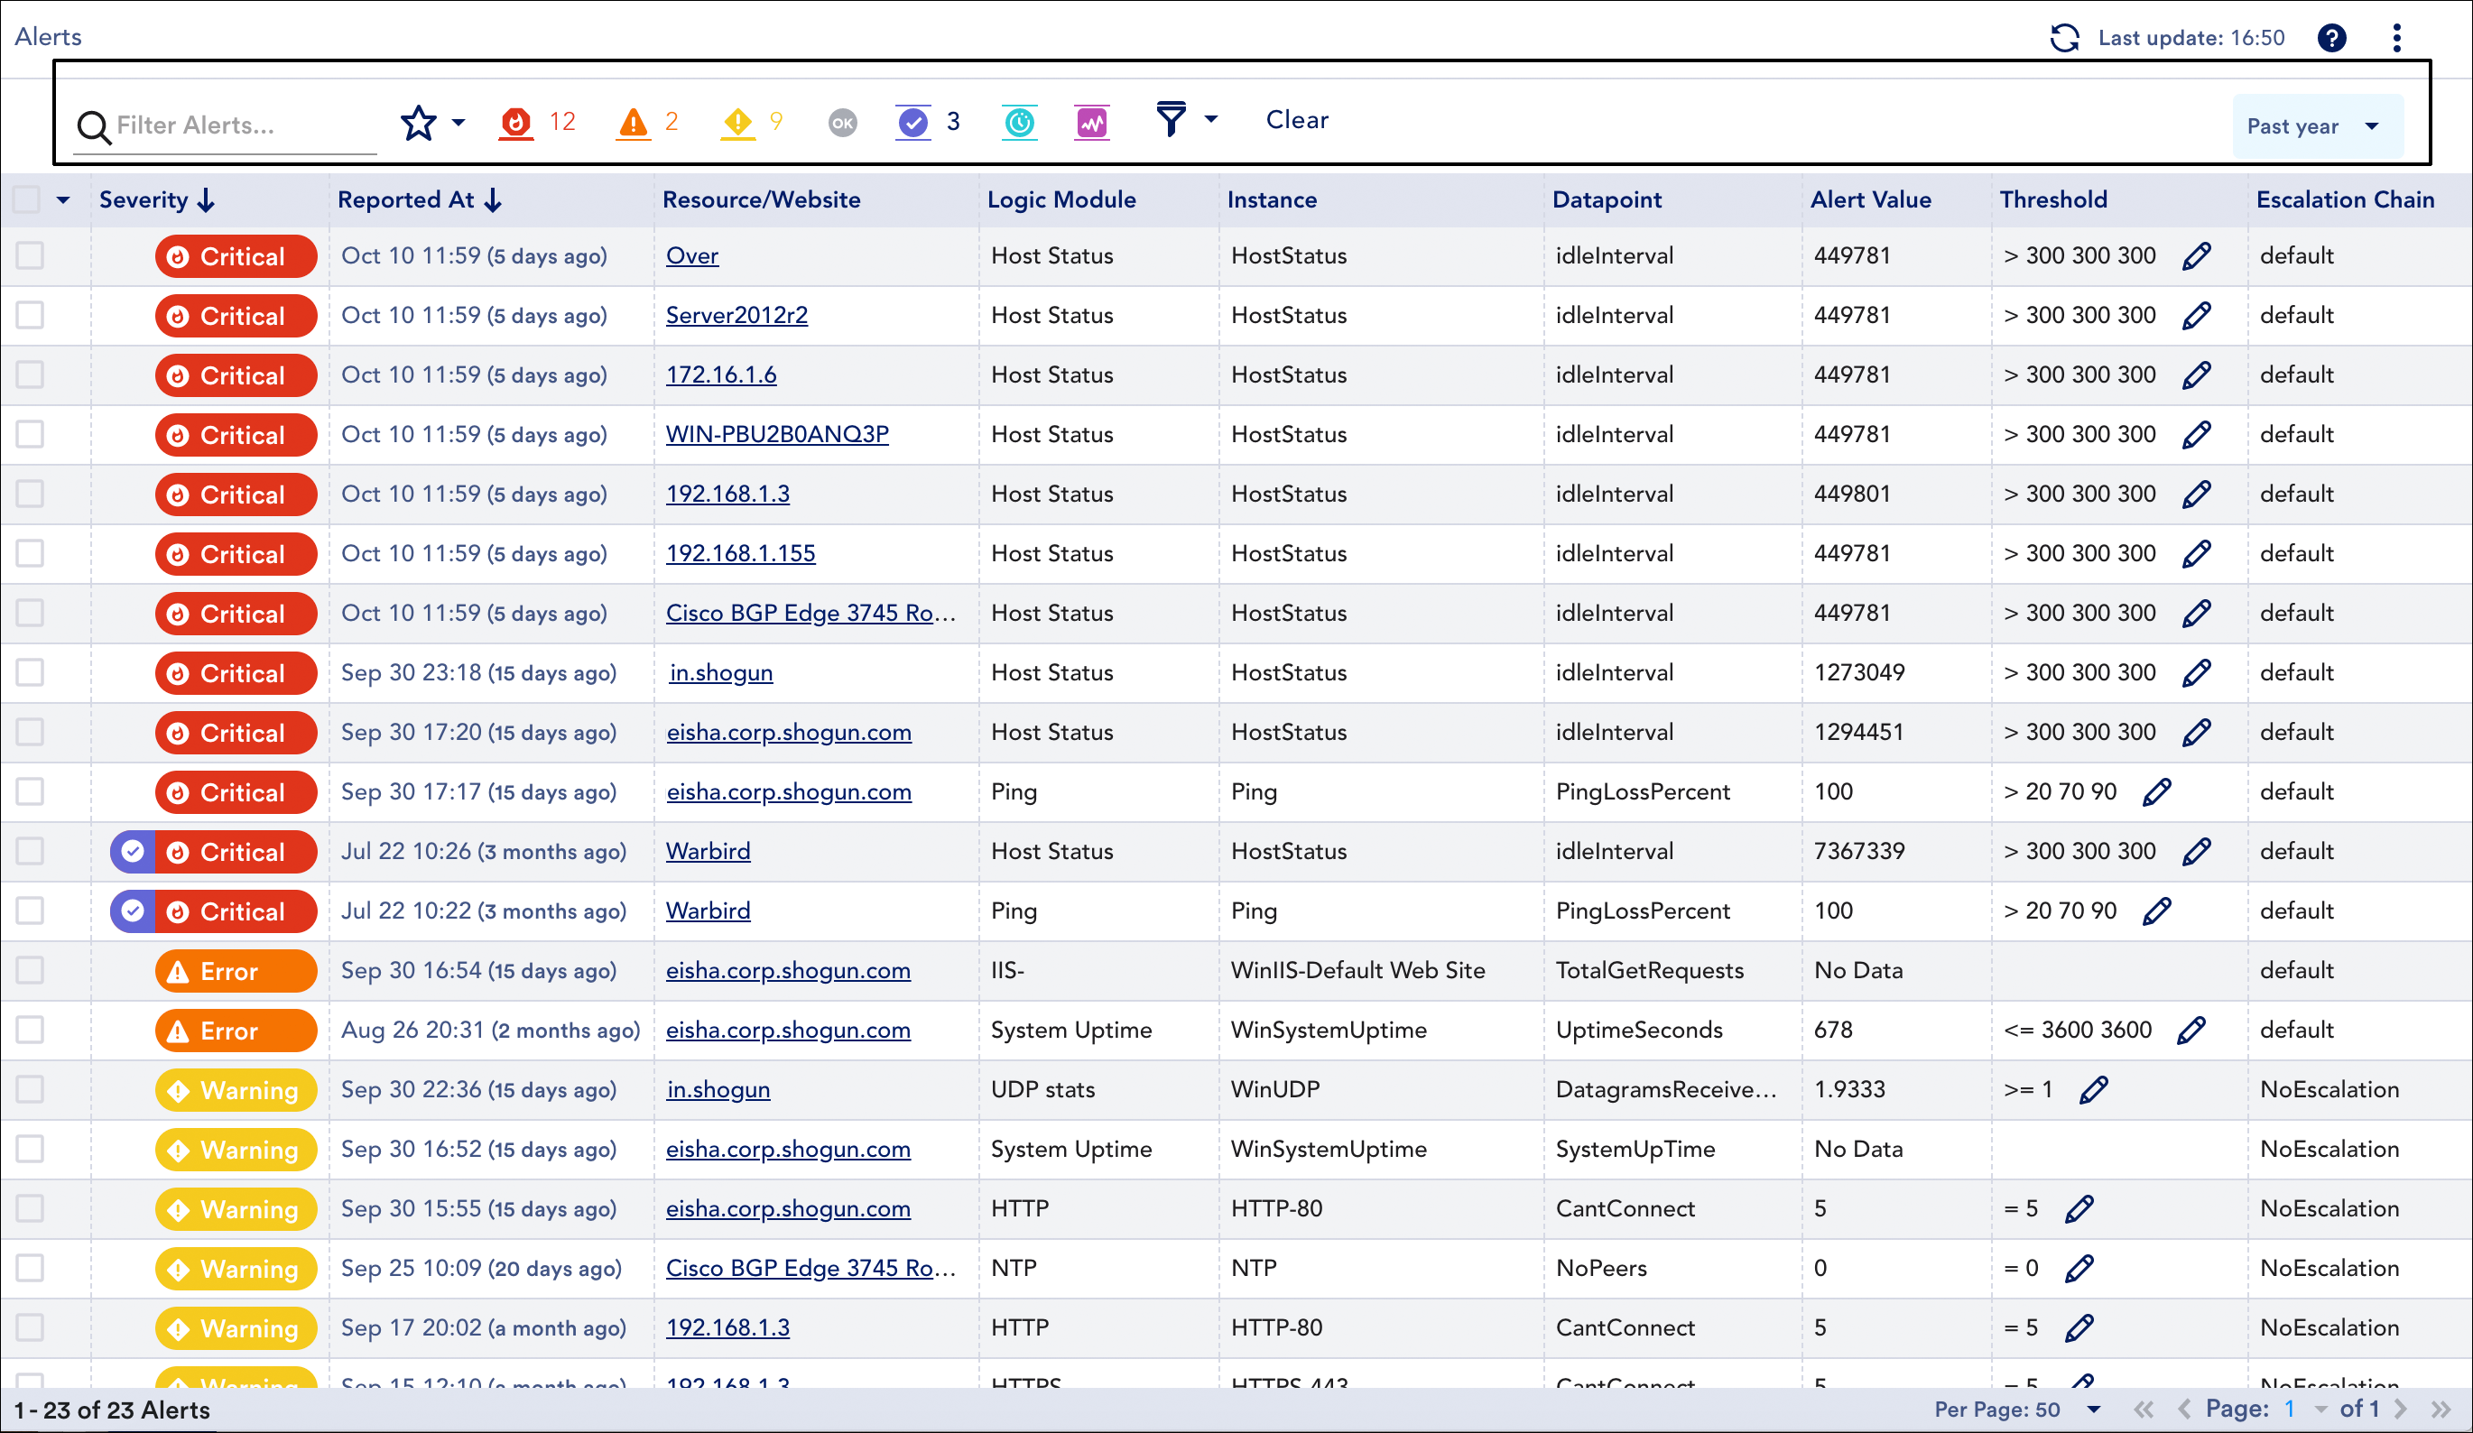Open the 192.168.1.155 resource link

(741, 553)
